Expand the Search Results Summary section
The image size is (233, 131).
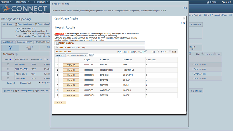[57, 48]
